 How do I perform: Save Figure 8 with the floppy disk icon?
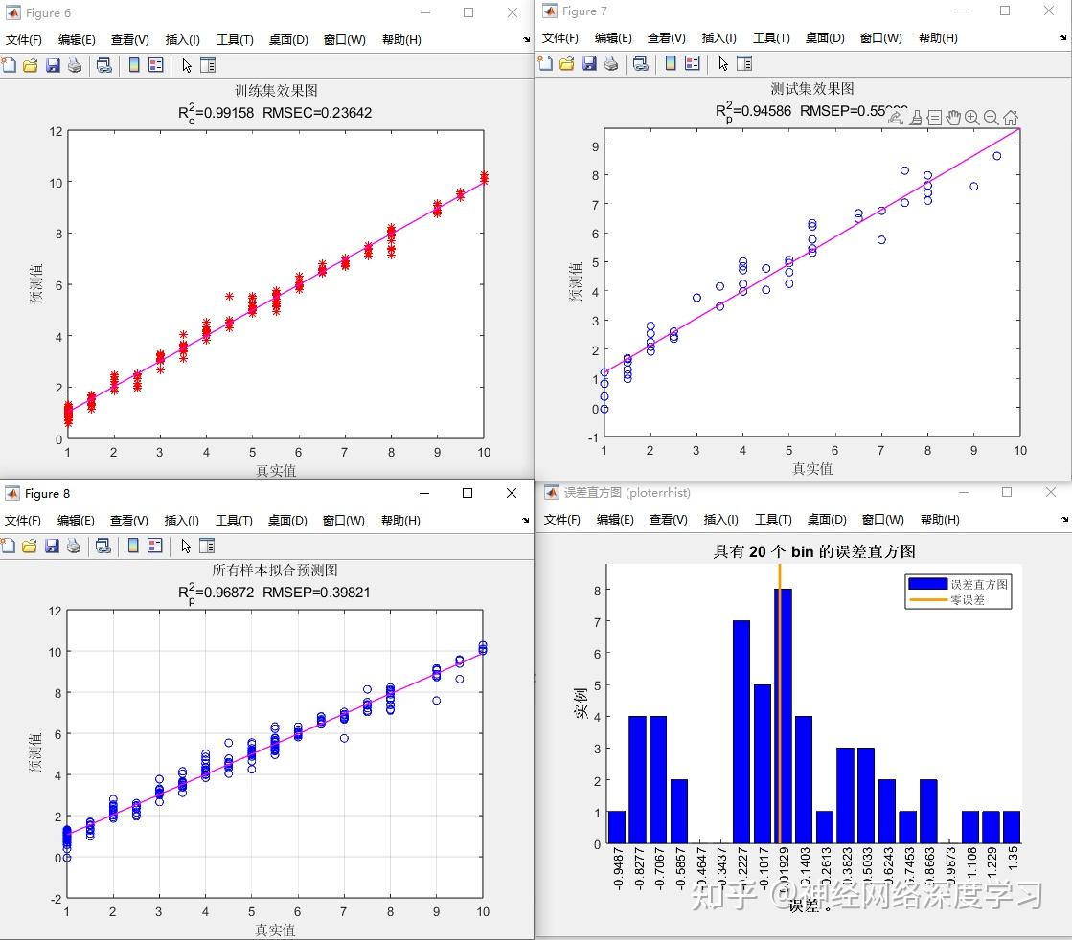tap(53, 546)
